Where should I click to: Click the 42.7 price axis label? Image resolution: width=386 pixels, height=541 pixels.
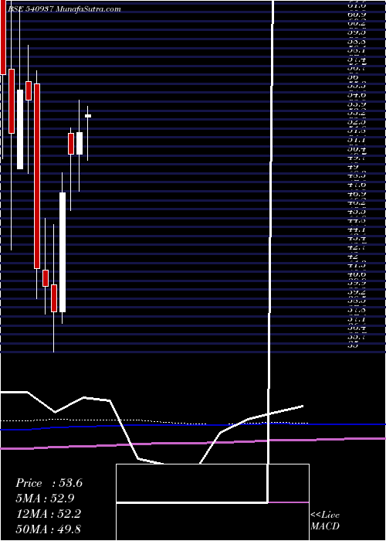click(x=357, y=247)
